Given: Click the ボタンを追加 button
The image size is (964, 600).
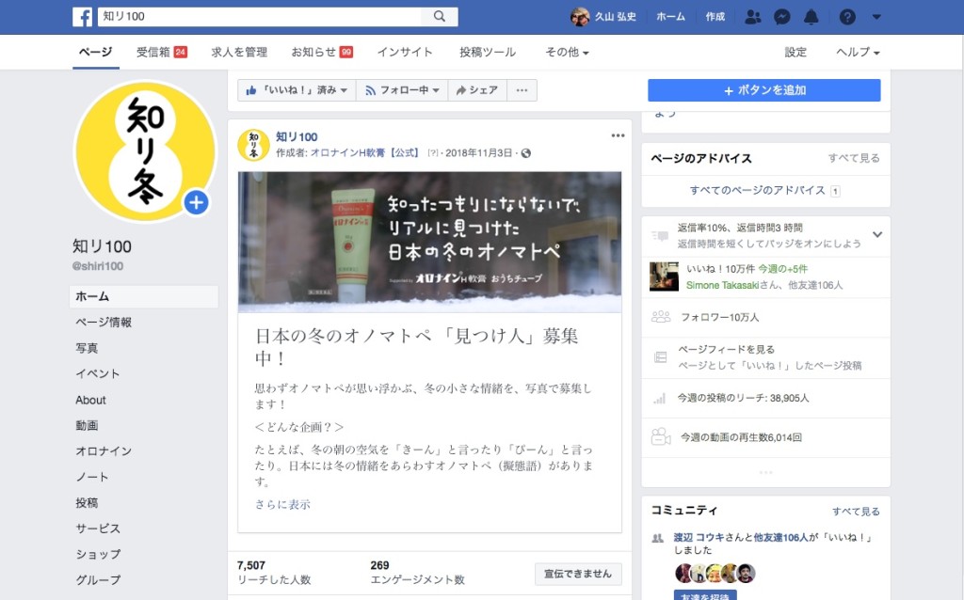Looking at the screenshot, I should [763, 90].
